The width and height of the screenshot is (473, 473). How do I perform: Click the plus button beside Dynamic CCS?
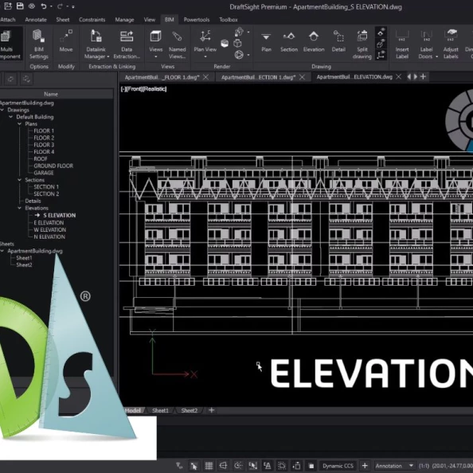pyautogui.click(x=365, y=466)
